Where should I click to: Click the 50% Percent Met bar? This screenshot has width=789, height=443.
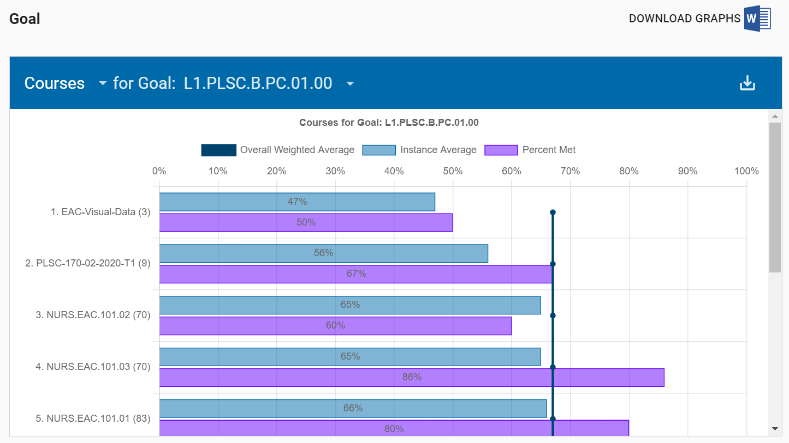[306, 222]
